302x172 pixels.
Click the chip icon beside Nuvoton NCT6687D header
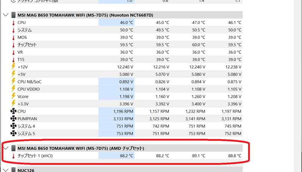[x=13, y=15]
